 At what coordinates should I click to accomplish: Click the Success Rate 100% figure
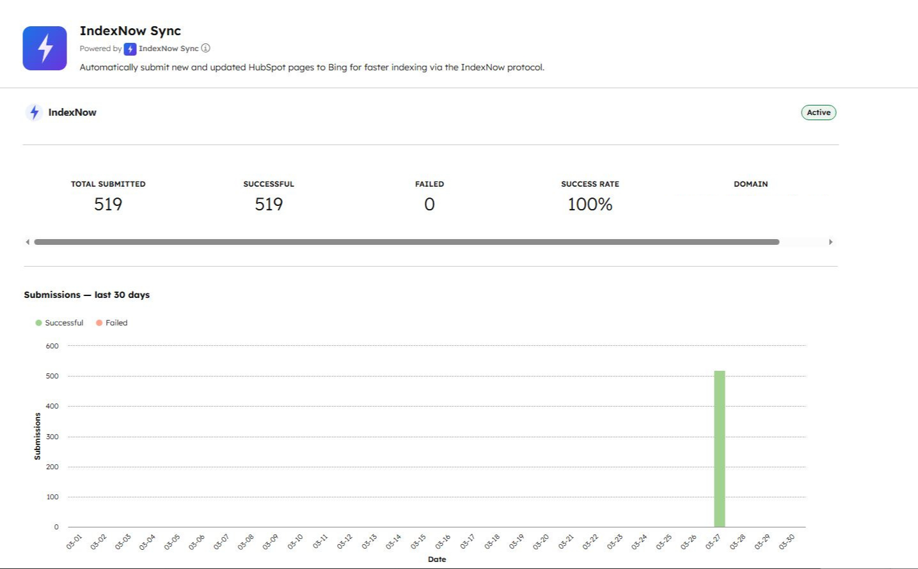(x=590, y=205)
